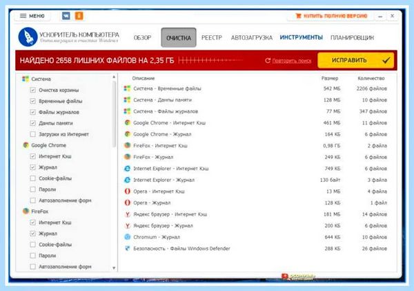Enable Пароли checkbox under FireFox

tap(32, 255)
